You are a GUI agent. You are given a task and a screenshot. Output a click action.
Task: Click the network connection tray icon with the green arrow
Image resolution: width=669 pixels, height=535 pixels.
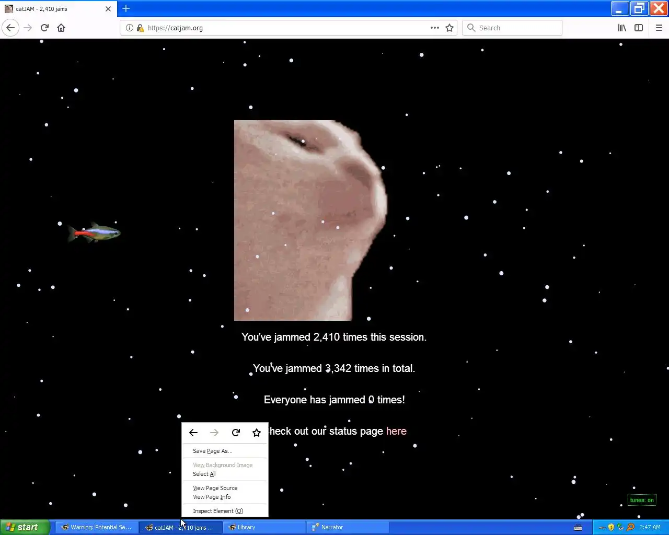point(620,527)
